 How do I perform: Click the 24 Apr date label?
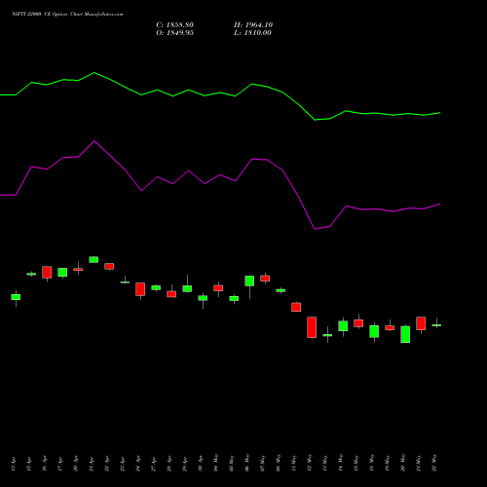(x=138, y=464)
